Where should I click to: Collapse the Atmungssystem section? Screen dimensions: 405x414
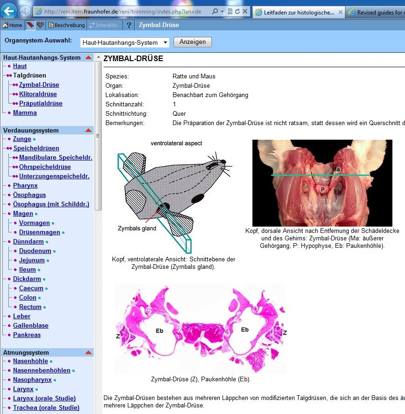[x=89, y=353]
